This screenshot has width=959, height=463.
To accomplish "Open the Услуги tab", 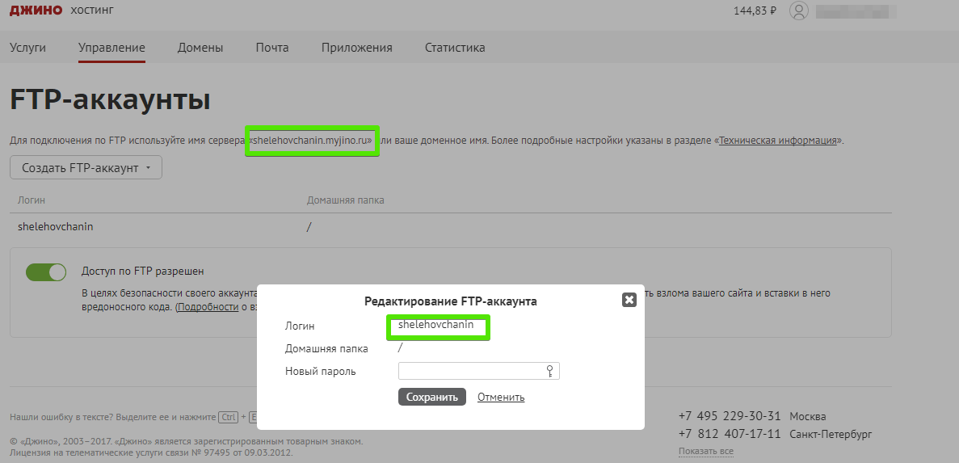I will coord(27,48).
